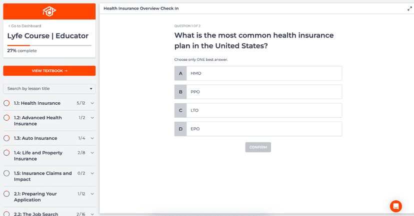Open the Search by lesson title dropdown
This screenshot has width=414, height=216.
click(49, 89)
